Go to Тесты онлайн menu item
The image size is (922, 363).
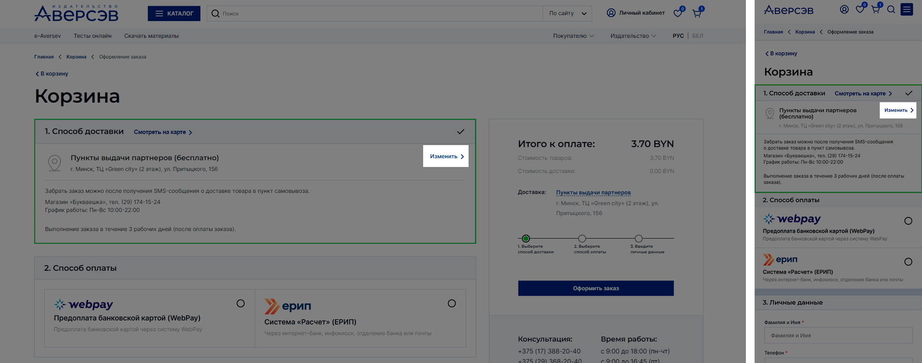pyautogui.click(x=92, y=36)
